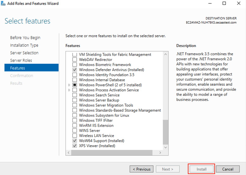The width and height of the screenshot is (246, 175).
Task: Select the Wireless LAN Service label
Action: click(x=96, y=136)
